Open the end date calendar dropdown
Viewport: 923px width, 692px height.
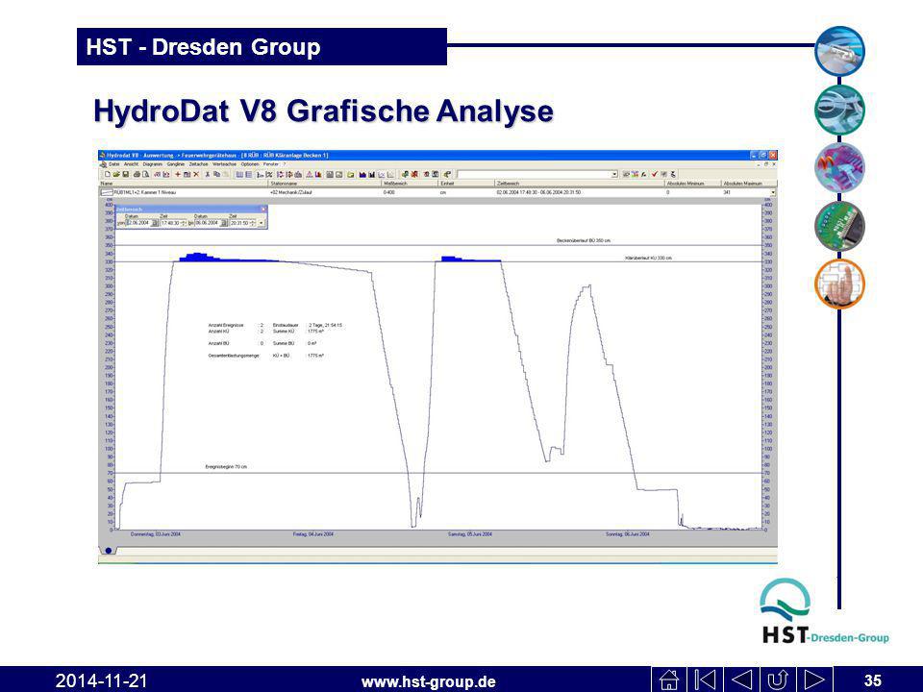[x=224, y=223]
